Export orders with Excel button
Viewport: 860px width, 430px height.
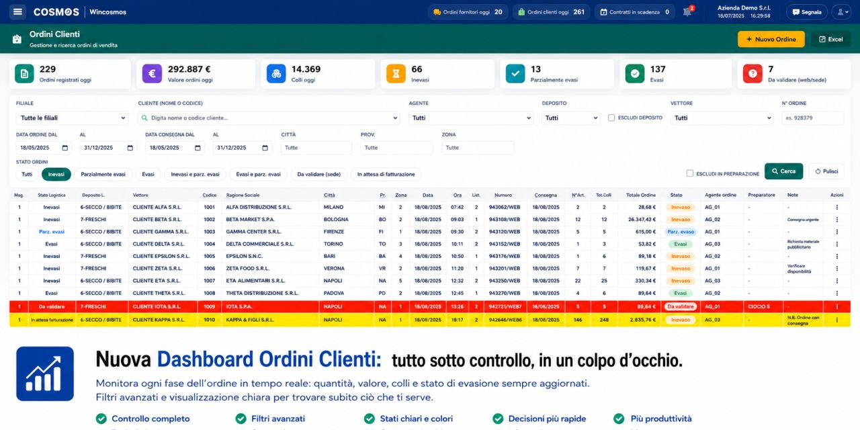click(830, 39)
